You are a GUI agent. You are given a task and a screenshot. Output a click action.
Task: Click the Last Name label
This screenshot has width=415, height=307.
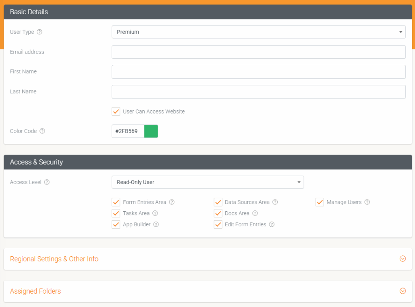pos(23,91)
